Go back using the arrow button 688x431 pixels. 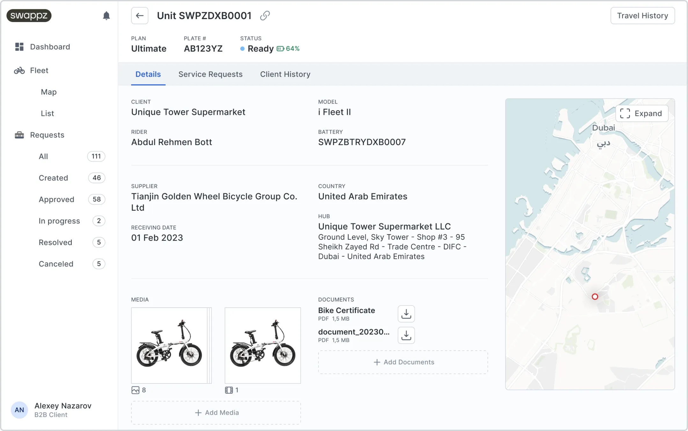[140, 16]
